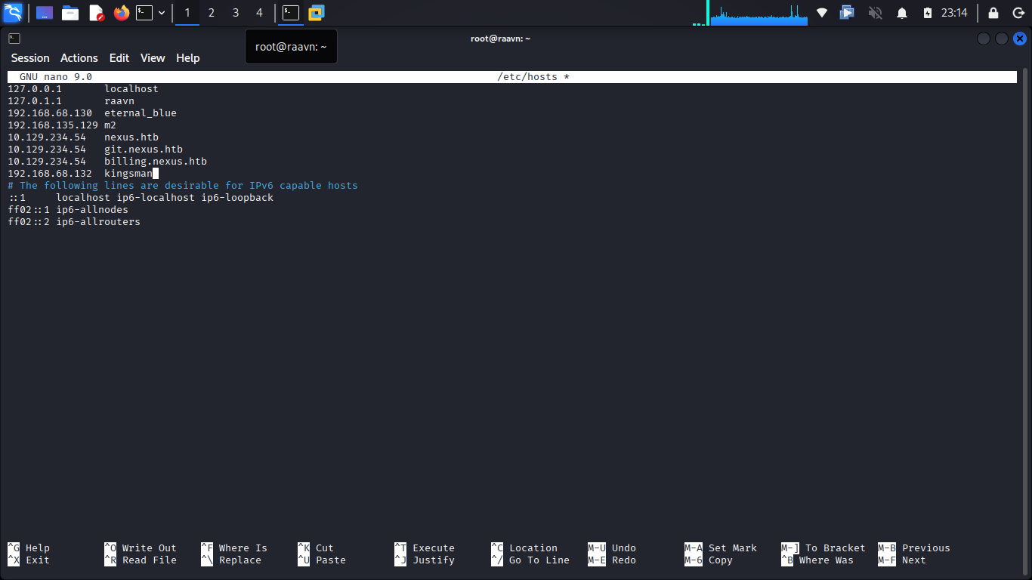Lock the screen with the padlock icon
Image resolution: width=1032 pixels, height=580 pixels.
[x=993, y=13]
